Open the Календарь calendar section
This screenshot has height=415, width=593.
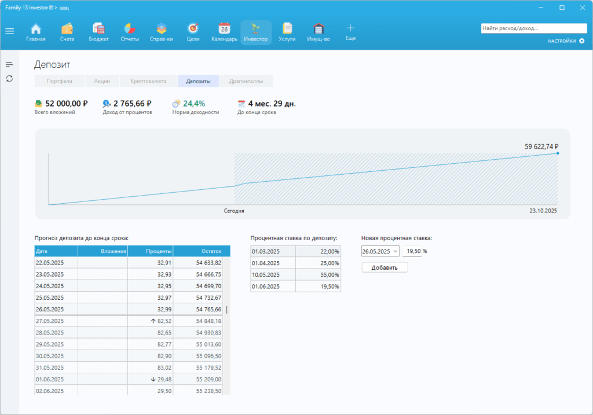pos(224,32)
